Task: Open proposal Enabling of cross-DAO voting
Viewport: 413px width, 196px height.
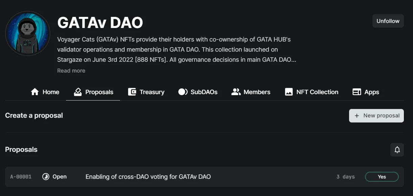Action: tap(148, 177)
